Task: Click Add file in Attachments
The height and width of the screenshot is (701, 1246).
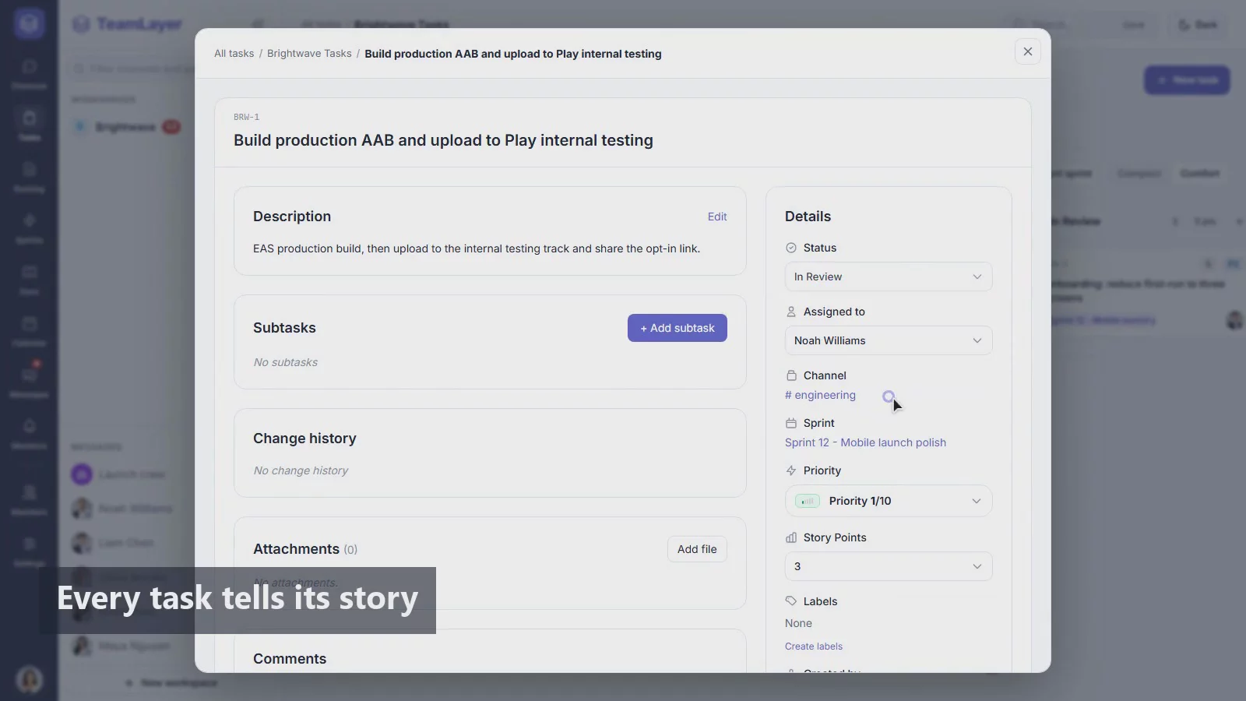Action: (x=697, y=549)
